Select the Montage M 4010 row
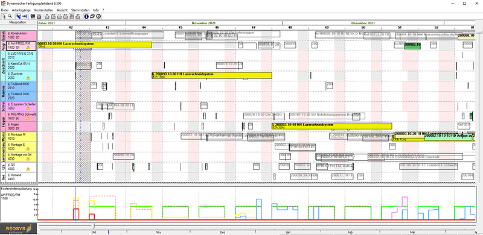This screenshot has width=483, height=235. pyautogui.click(x=21, y=136)
